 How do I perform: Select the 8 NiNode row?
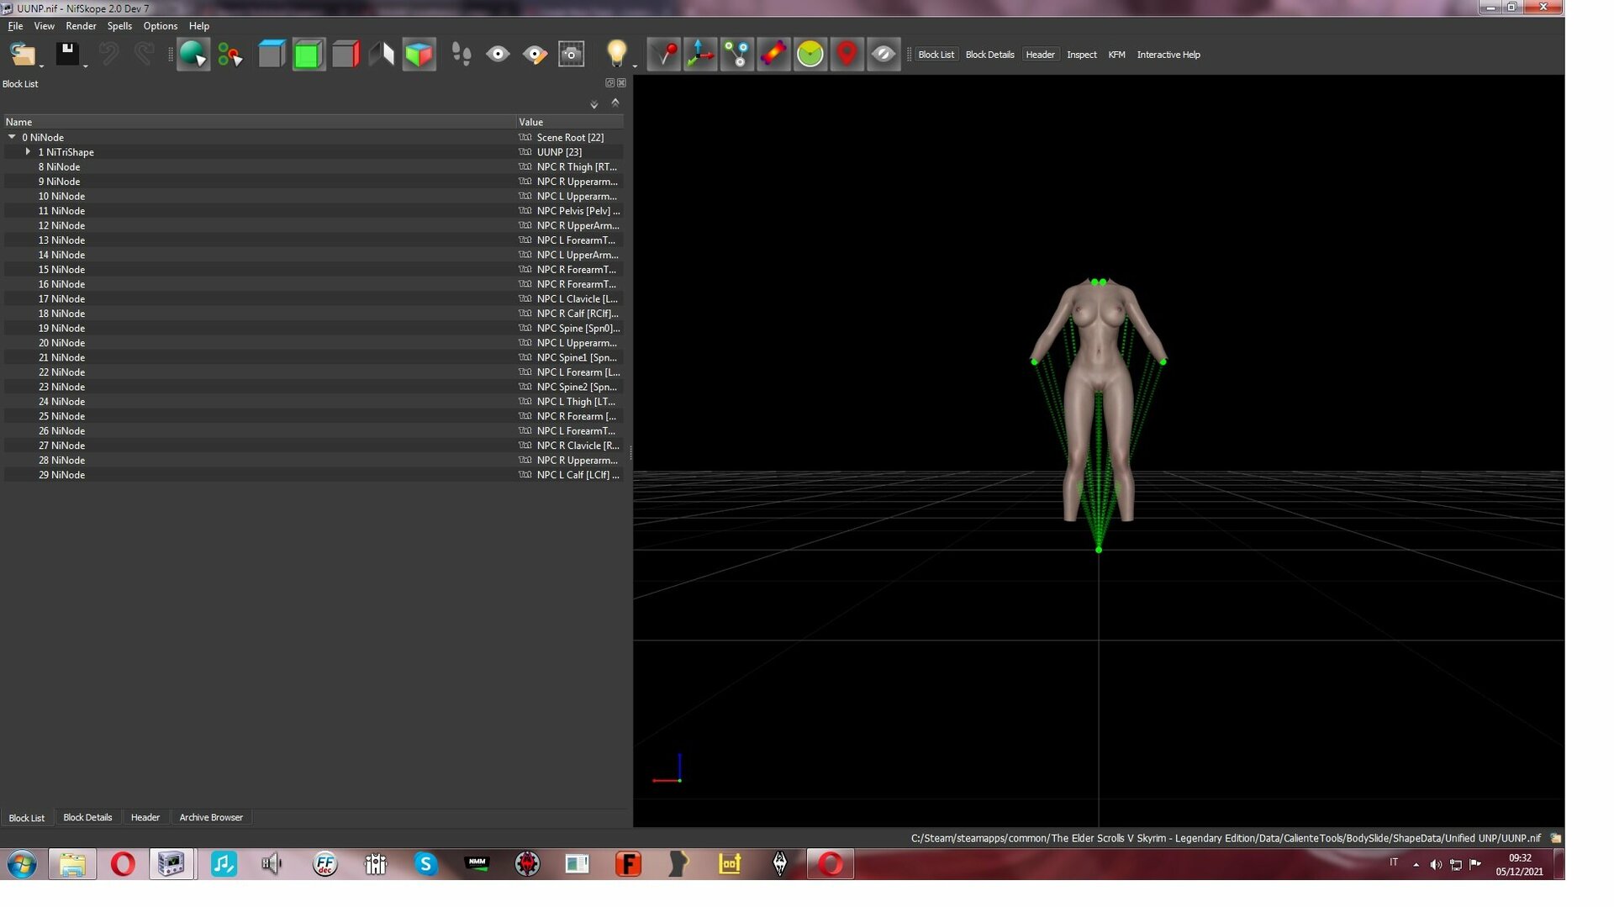click(x=313, y=166)
